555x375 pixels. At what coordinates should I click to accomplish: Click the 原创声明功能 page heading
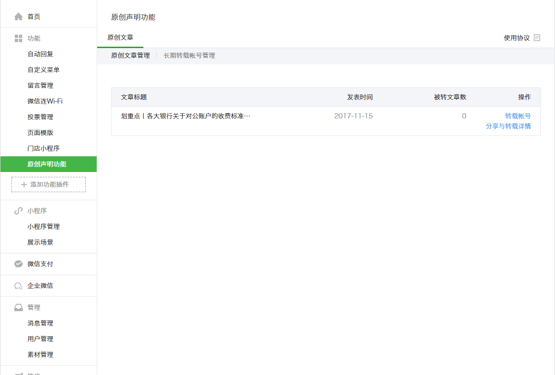133,17
